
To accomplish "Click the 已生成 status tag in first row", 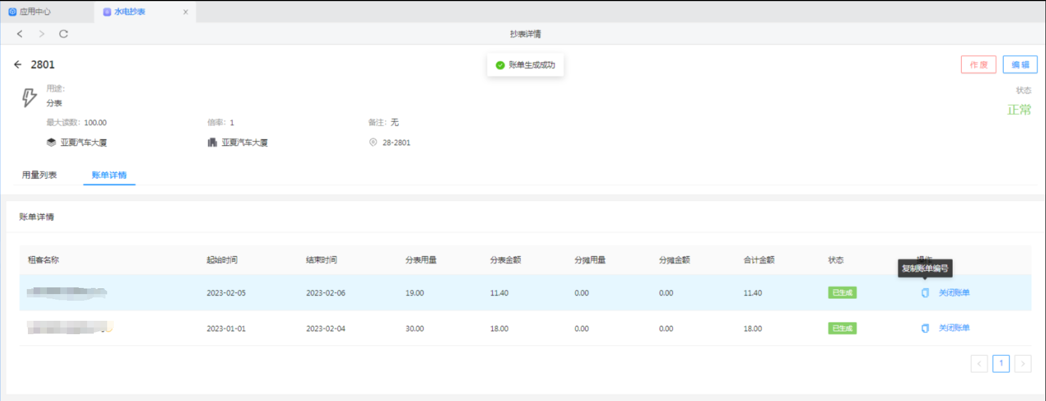I will coord(842,293).
